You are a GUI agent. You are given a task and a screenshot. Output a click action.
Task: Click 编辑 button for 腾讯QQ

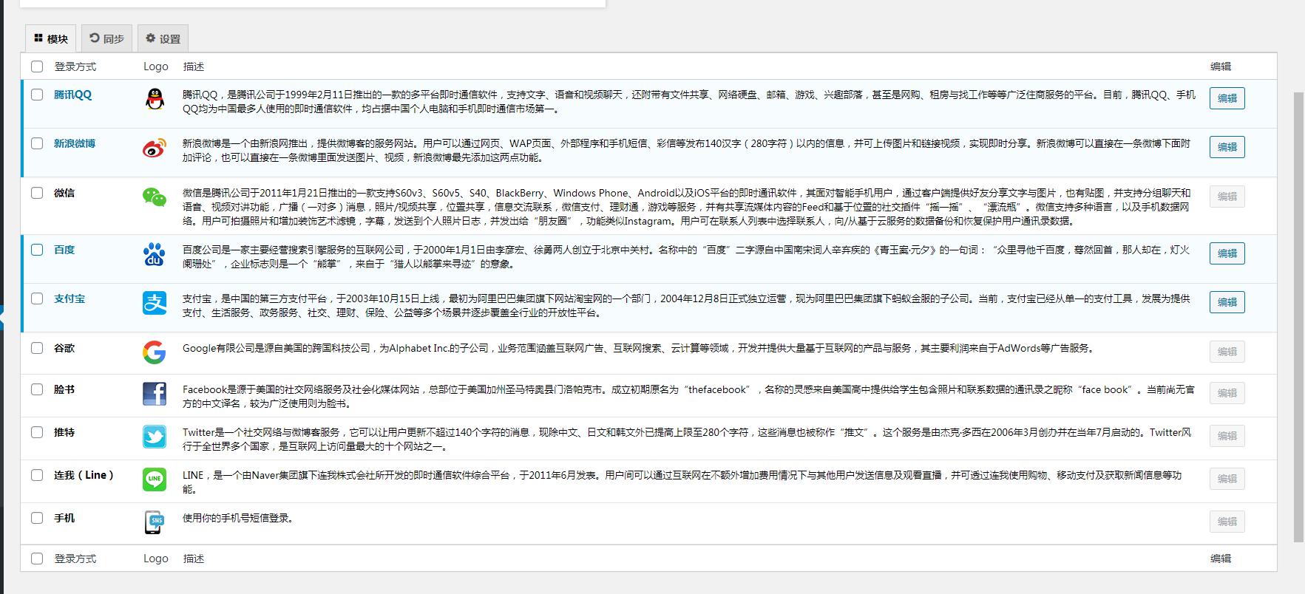click(1227, 98)
